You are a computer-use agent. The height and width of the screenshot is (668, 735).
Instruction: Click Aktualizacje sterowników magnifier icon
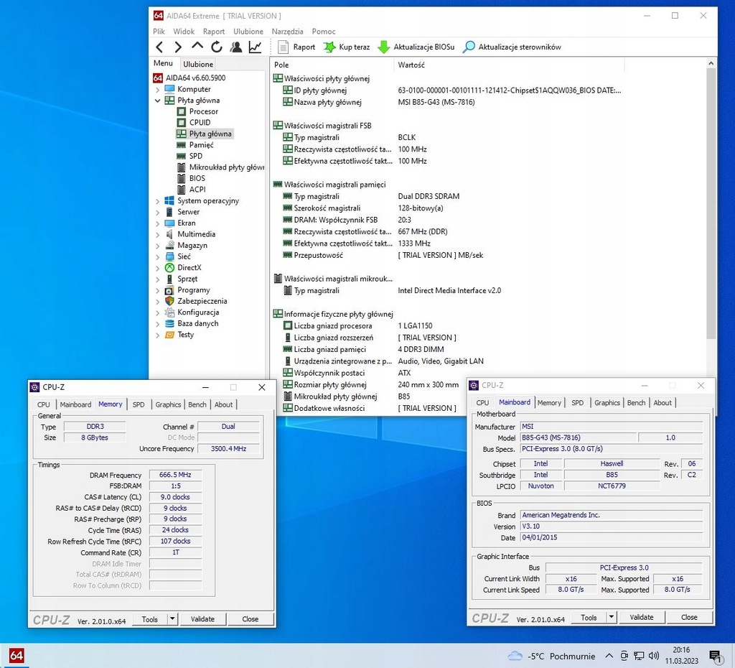pyautogui.click(x=469, y=47)
